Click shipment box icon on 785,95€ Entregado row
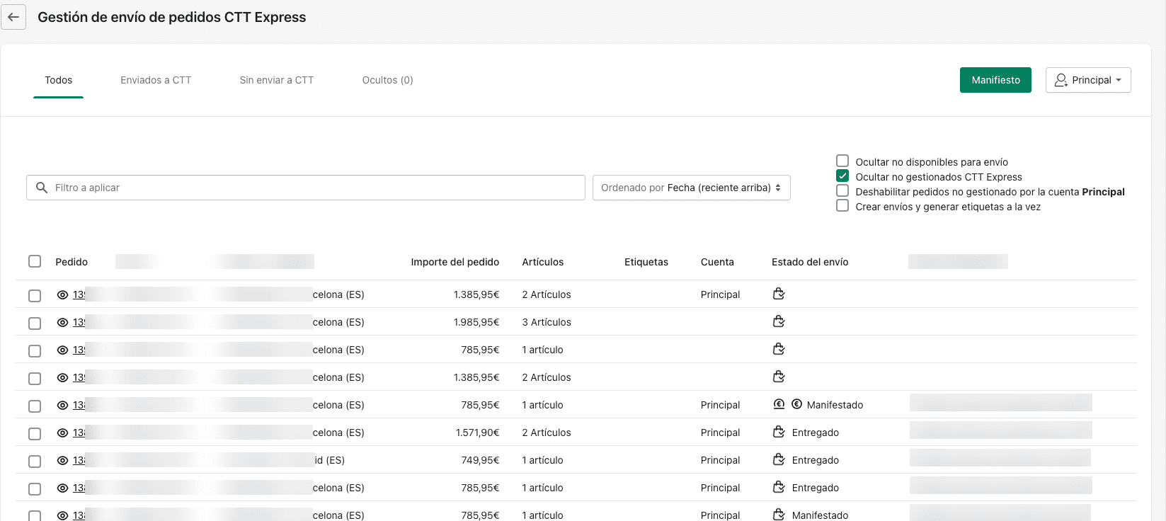This screenshot has width=1166, height=521. 779,487
